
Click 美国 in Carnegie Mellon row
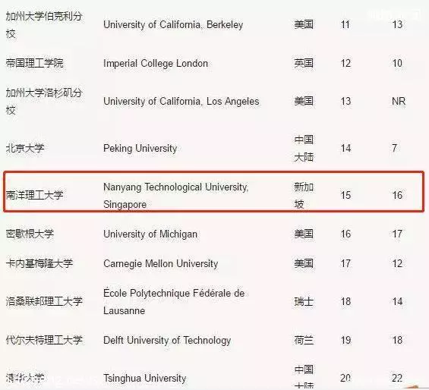[304, 263]
